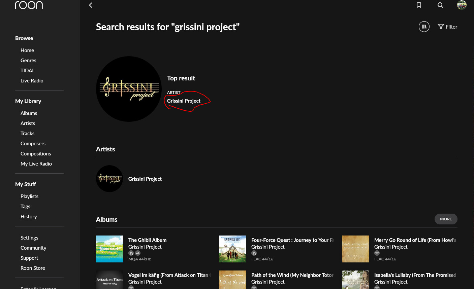
Task: Click the Albums section heading
Action: (x=107, y=220)
